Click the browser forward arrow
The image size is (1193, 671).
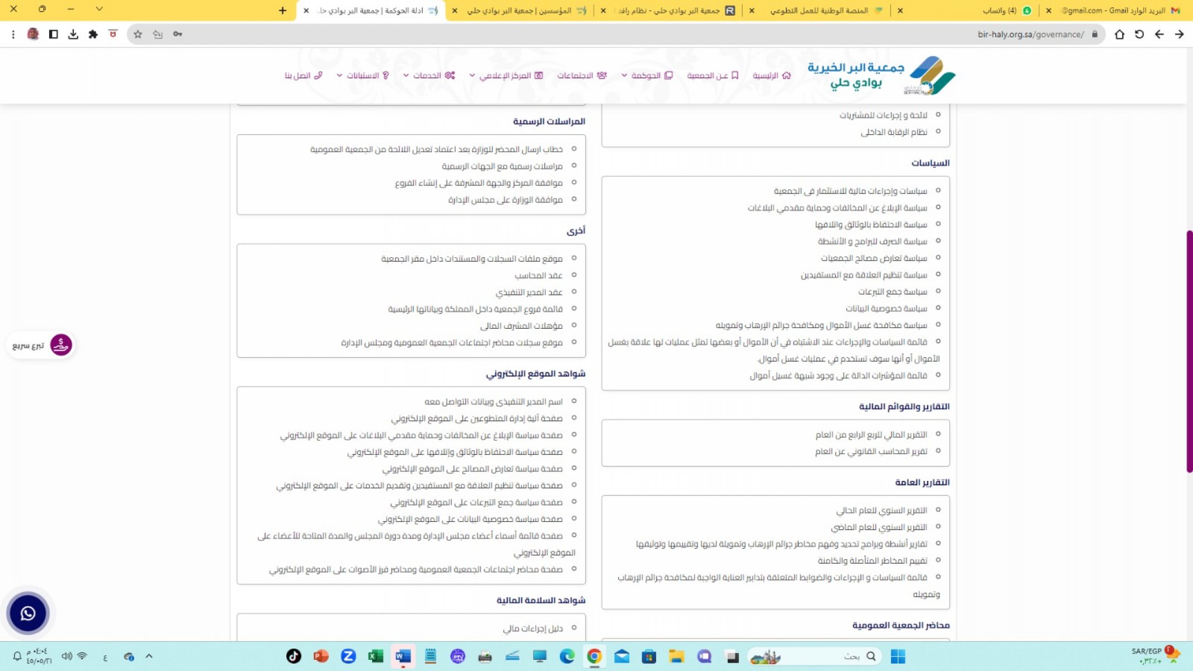click(1180, 34)
